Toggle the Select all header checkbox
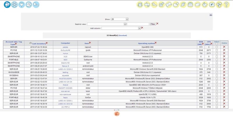233x117 pixels. coord(217,44)
